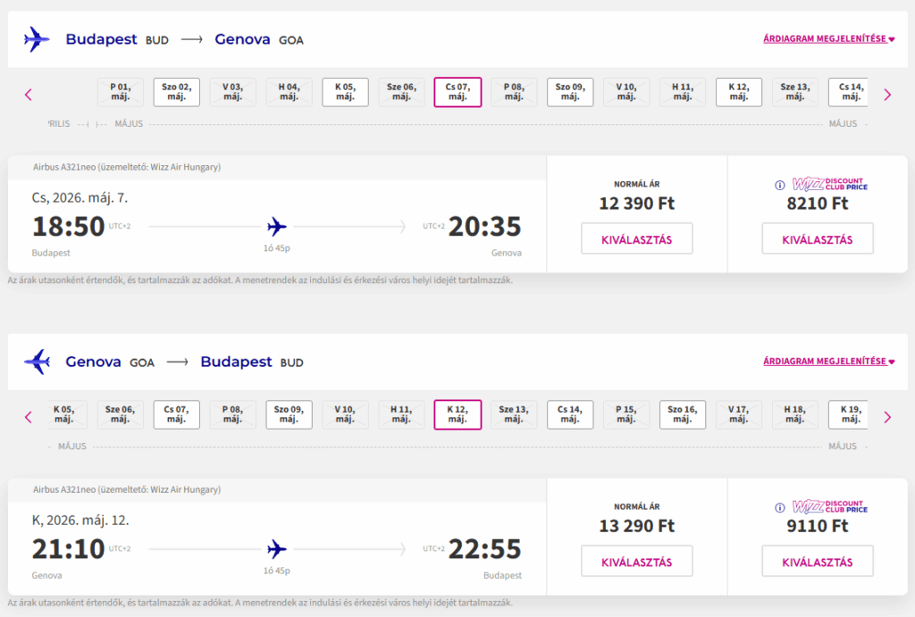Show previous dates for Genova–Budapest flight
The image size is (915, 617).
[29, 417]
